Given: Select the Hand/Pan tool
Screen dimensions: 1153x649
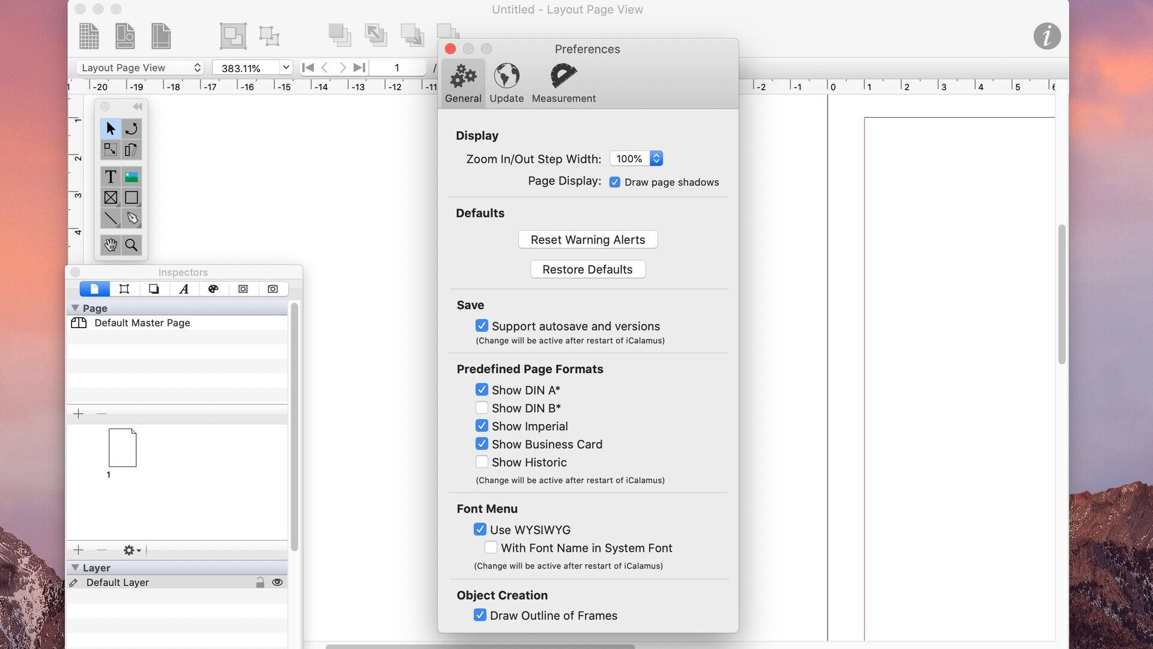Looking at the screenshot, I should tap(111, 244).
